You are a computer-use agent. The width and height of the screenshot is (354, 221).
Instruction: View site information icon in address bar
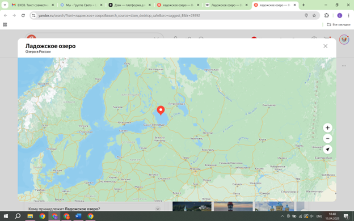[x=33, y=15]
